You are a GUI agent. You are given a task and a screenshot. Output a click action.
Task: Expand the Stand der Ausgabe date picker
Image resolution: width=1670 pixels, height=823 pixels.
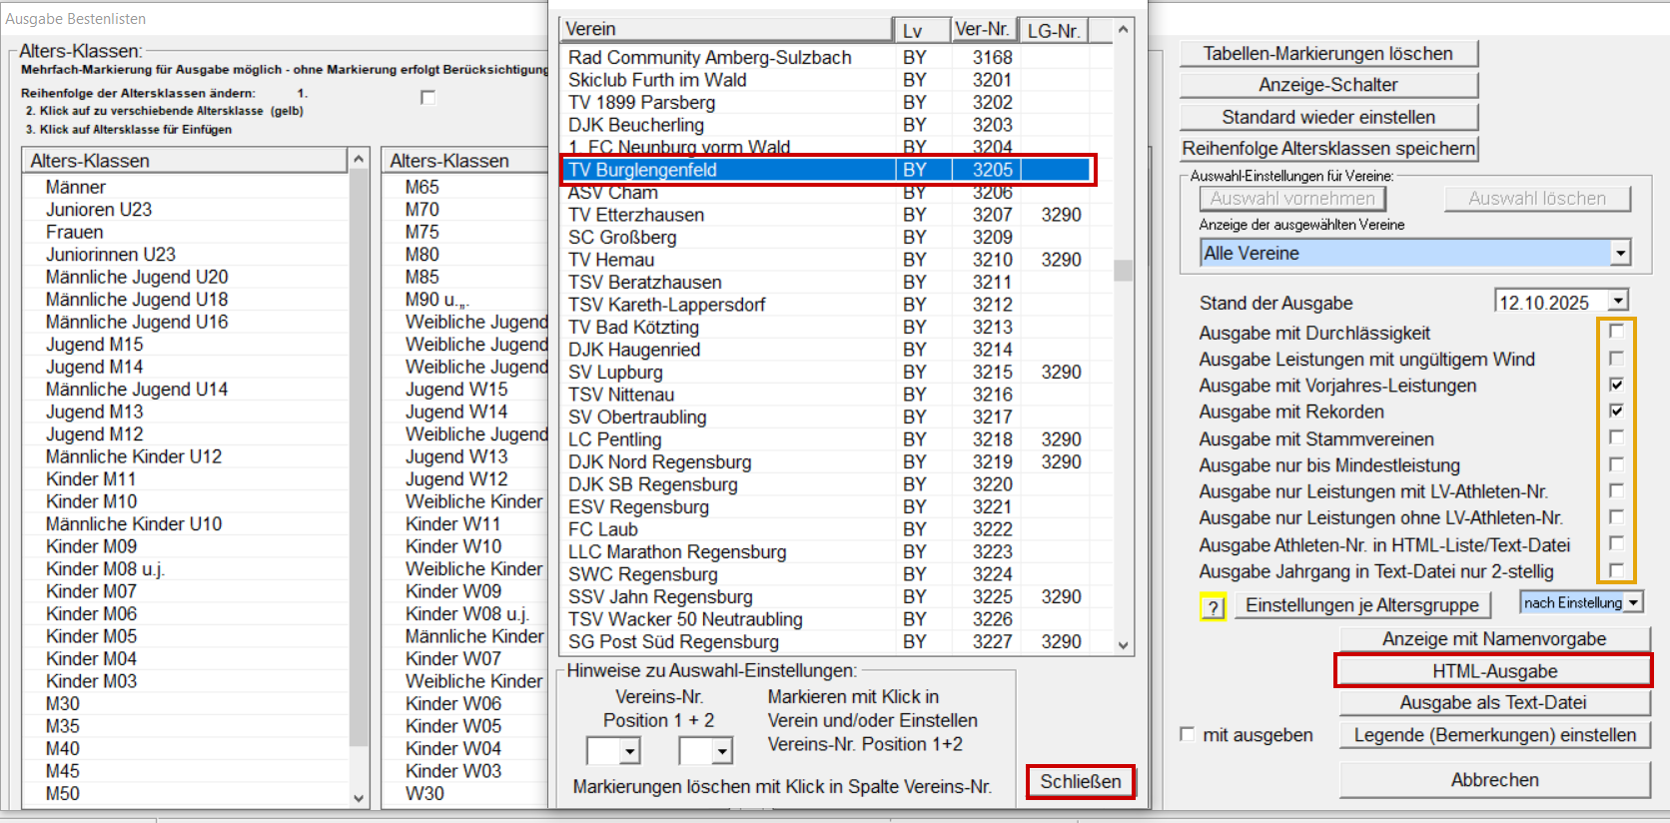click(x=1618, y=302)
